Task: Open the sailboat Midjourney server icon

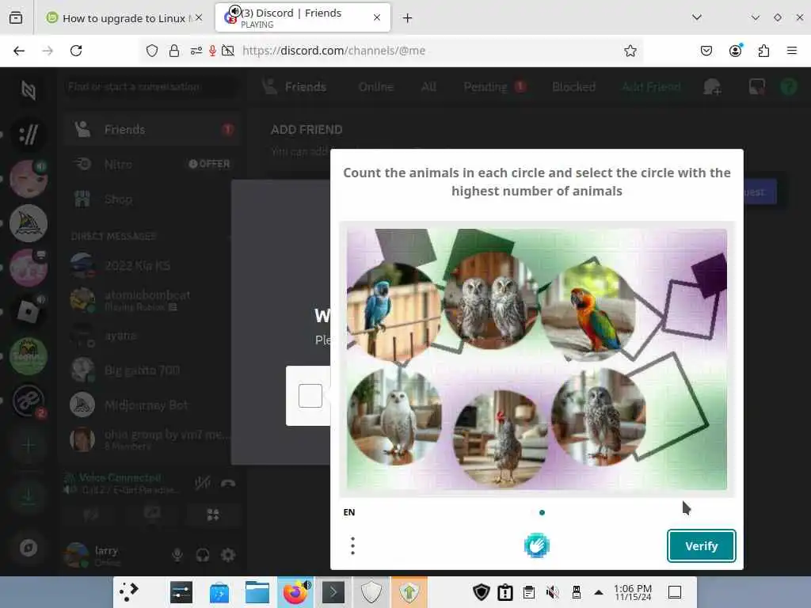Action: [29, 223]
